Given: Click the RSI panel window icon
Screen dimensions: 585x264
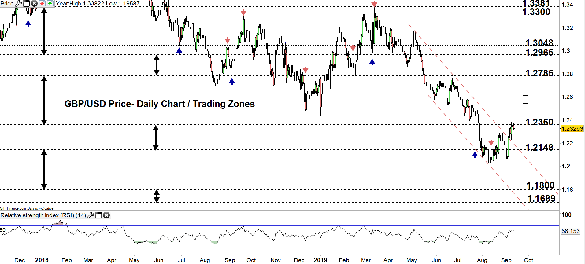Looking at the screenshot, I should coord(98,215).
